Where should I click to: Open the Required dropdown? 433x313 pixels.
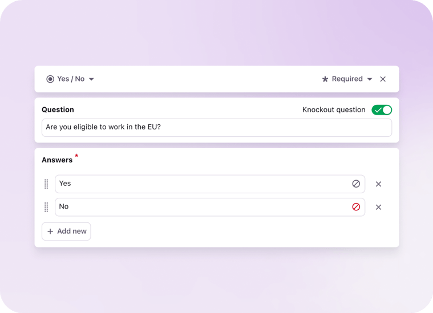(x=347, y=79)
